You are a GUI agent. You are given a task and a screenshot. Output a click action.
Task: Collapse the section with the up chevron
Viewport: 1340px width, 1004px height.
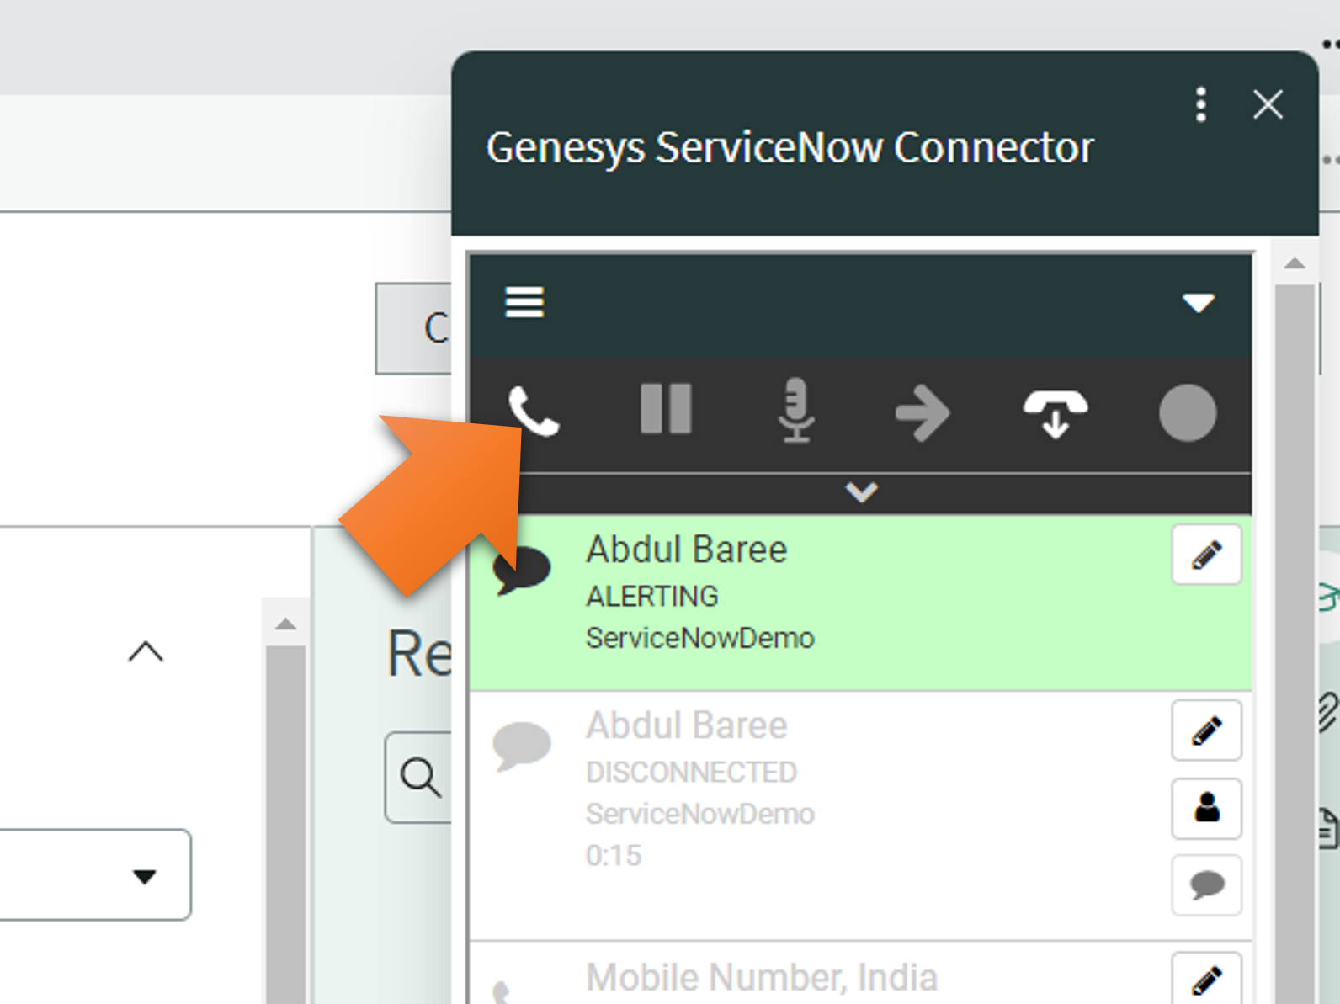(x=146, y=651)
